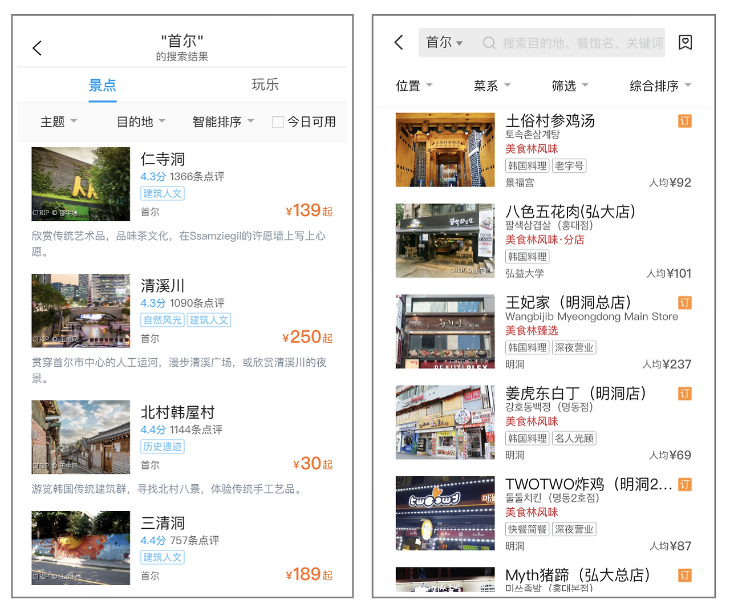The image size is (730, 612).
Task: Click the 清溪川 canal thumbnail photo
Action: coord(81,311)
